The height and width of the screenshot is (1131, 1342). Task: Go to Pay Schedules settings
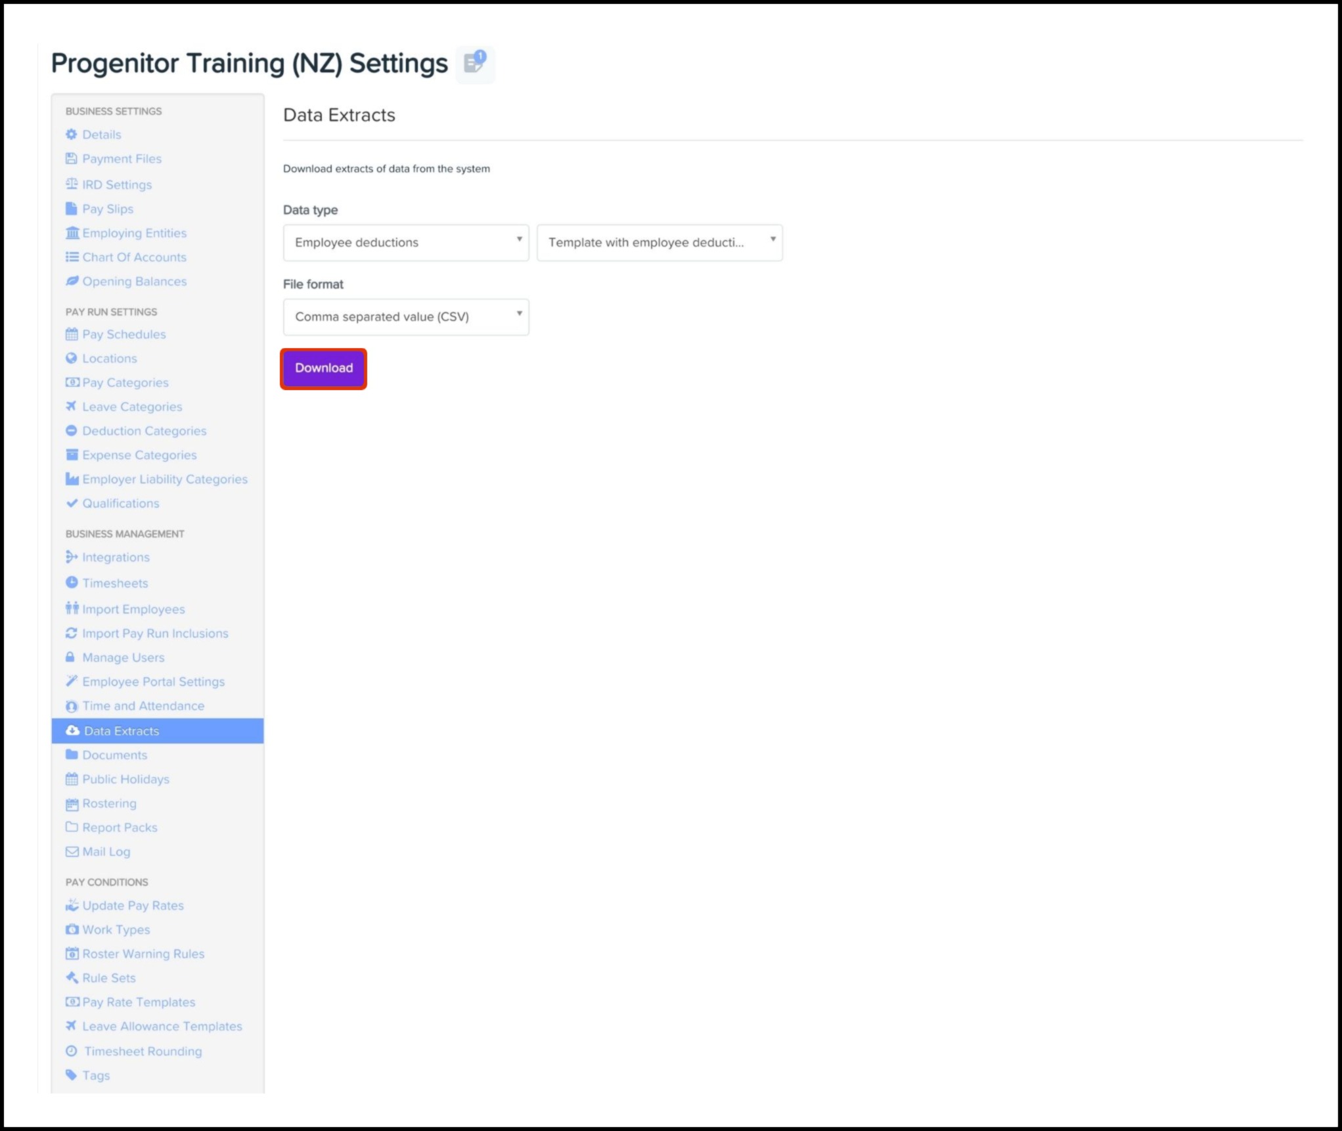pos(123,334)
